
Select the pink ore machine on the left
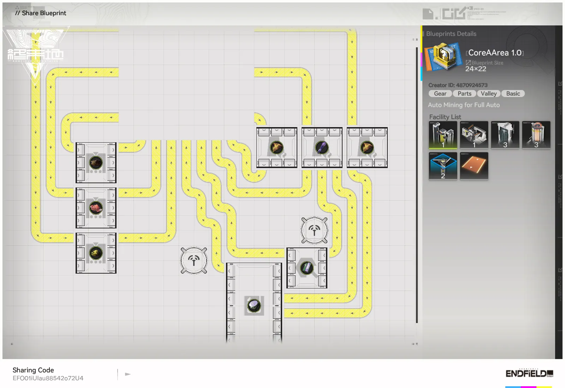coord(96,208)
